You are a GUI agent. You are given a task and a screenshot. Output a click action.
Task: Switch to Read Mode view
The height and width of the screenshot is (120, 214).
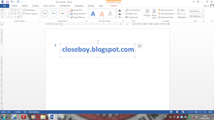[x=171, y=112]
